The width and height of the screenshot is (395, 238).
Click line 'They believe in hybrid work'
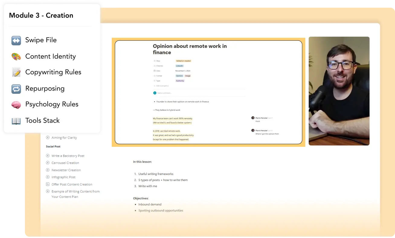pos(167,110)
